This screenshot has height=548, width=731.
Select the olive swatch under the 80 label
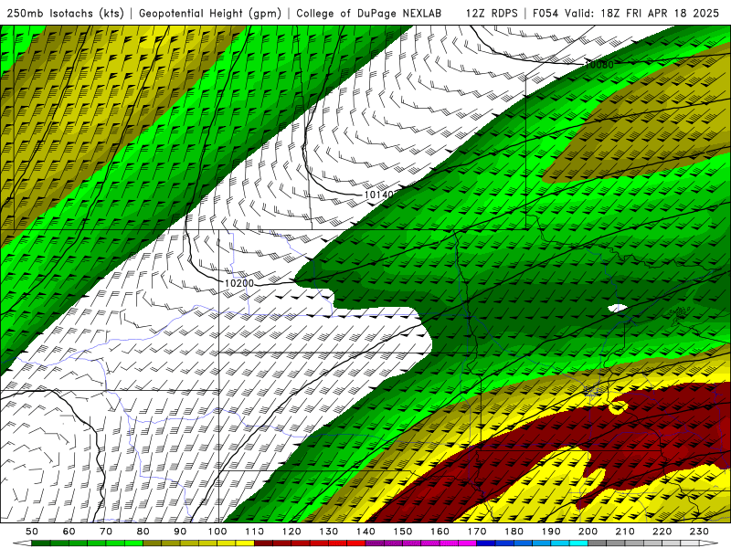point(153,543)
